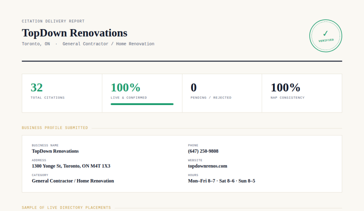
Task: Click the Live & Confirmed label
Action: tap(129, 98)
